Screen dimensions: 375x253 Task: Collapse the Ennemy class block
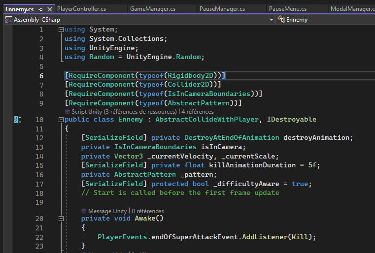61,119
